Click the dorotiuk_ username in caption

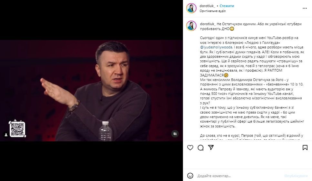(x=208, y=24)
